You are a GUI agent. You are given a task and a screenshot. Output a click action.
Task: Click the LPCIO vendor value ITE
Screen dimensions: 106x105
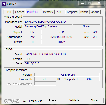pos(33,42)
